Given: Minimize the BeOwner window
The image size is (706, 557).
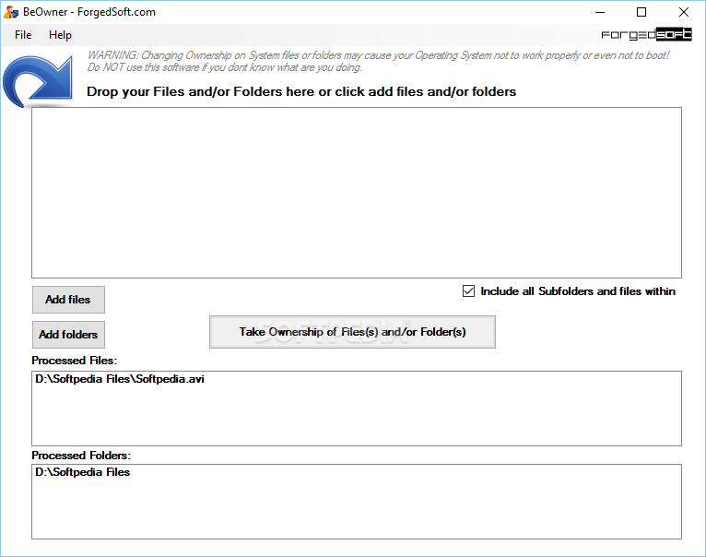Looking at the screenshot, I should (x=600, y=12).
